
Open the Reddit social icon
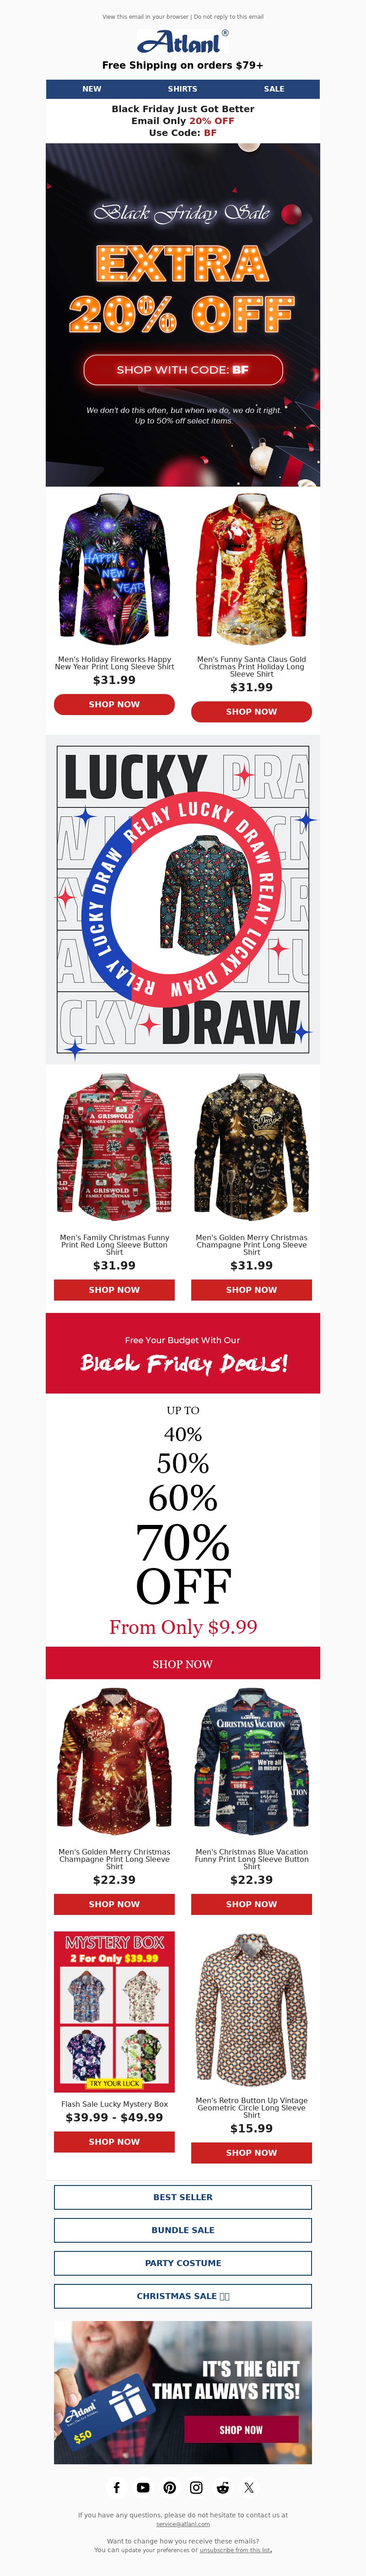tap(223, 2487)
